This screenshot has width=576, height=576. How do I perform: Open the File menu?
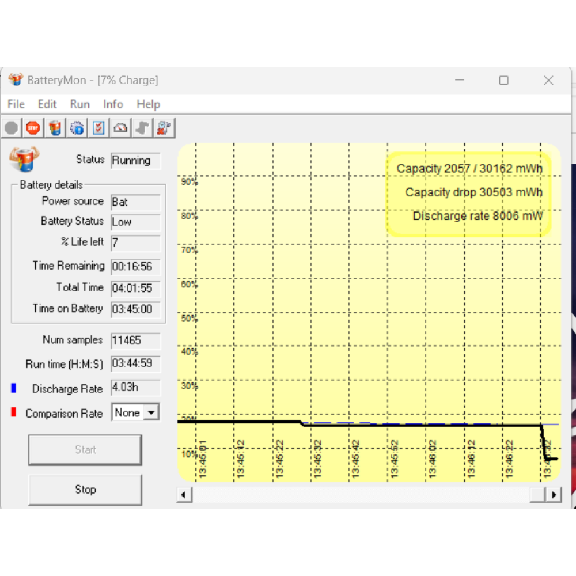pyautogui.click(x=16, y=104)
